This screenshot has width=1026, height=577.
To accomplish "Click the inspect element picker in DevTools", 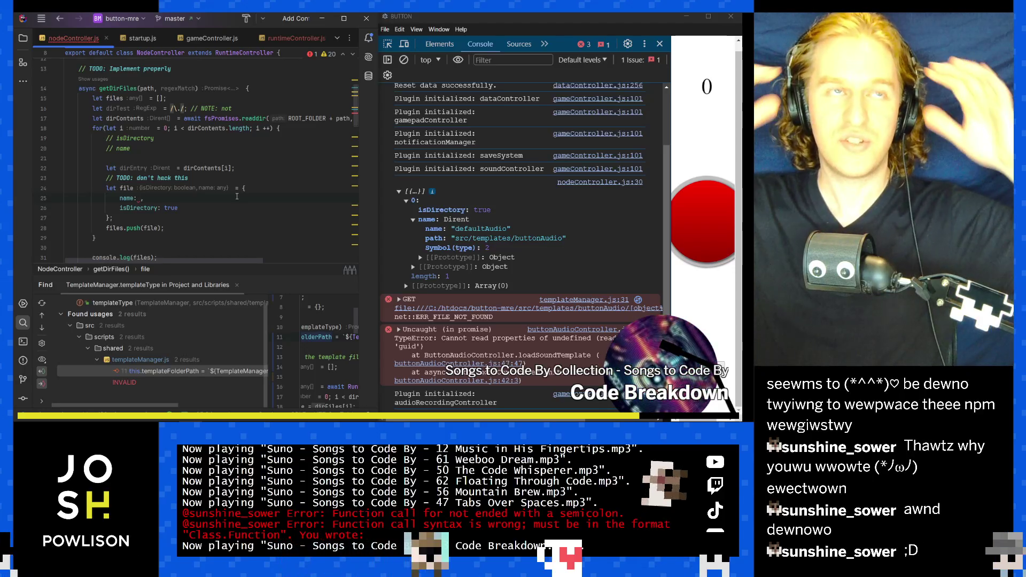I will 387,44.
